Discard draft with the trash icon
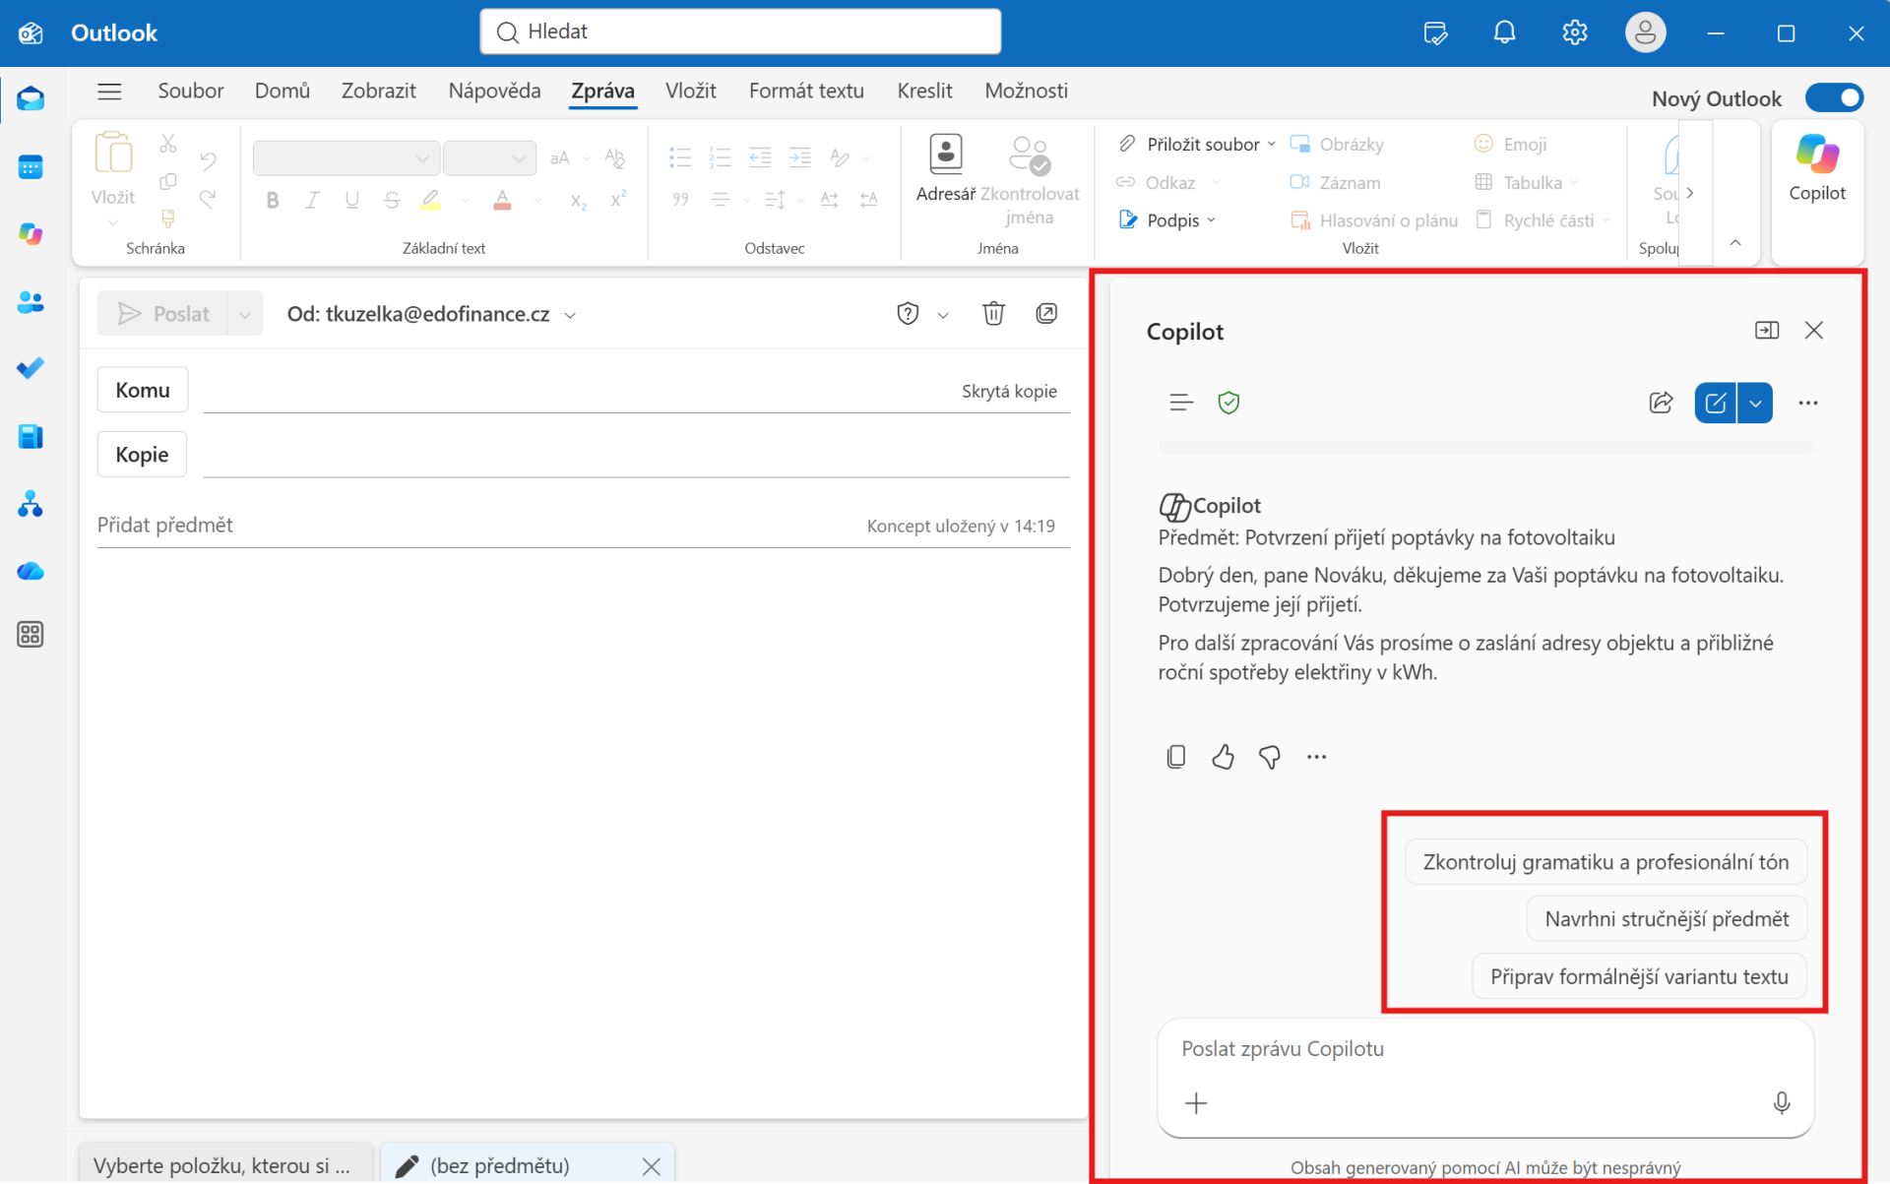Screen dimensions: 1890x1184 coord(993,314)
